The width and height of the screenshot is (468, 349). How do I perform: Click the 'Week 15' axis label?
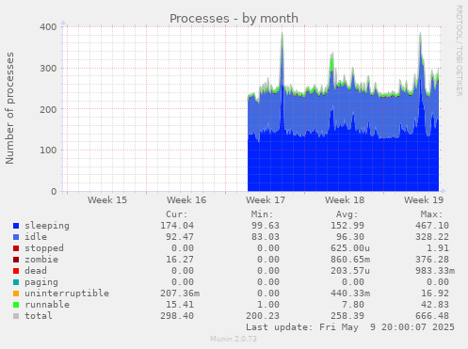coord(107,200)
